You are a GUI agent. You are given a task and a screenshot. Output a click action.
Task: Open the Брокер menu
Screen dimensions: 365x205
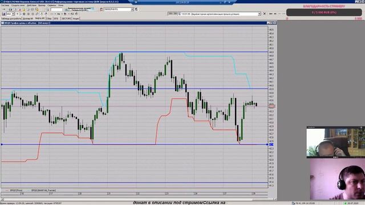click(x=42, y=5)
